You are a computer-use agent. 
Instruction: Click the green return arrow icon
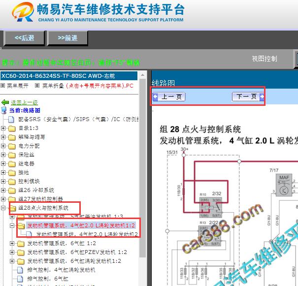(5, 102)
